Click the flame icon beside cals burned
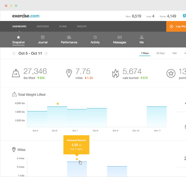The image size is (186, 177). coord(115,73)
